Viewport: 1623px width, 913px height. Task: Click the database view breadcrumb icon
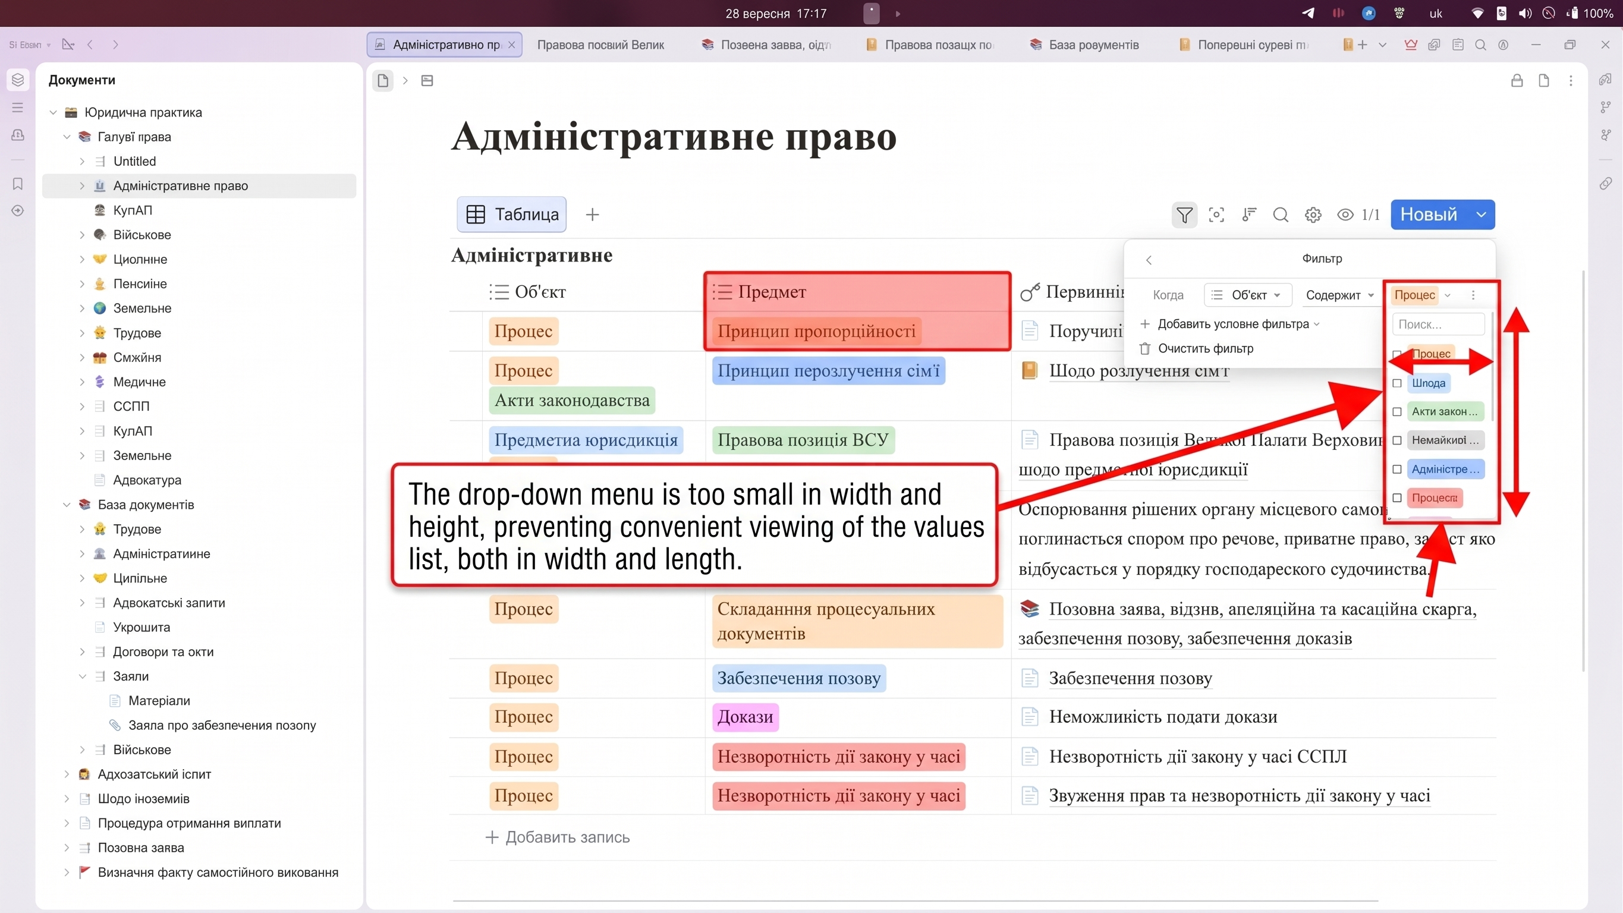(427, 81)
